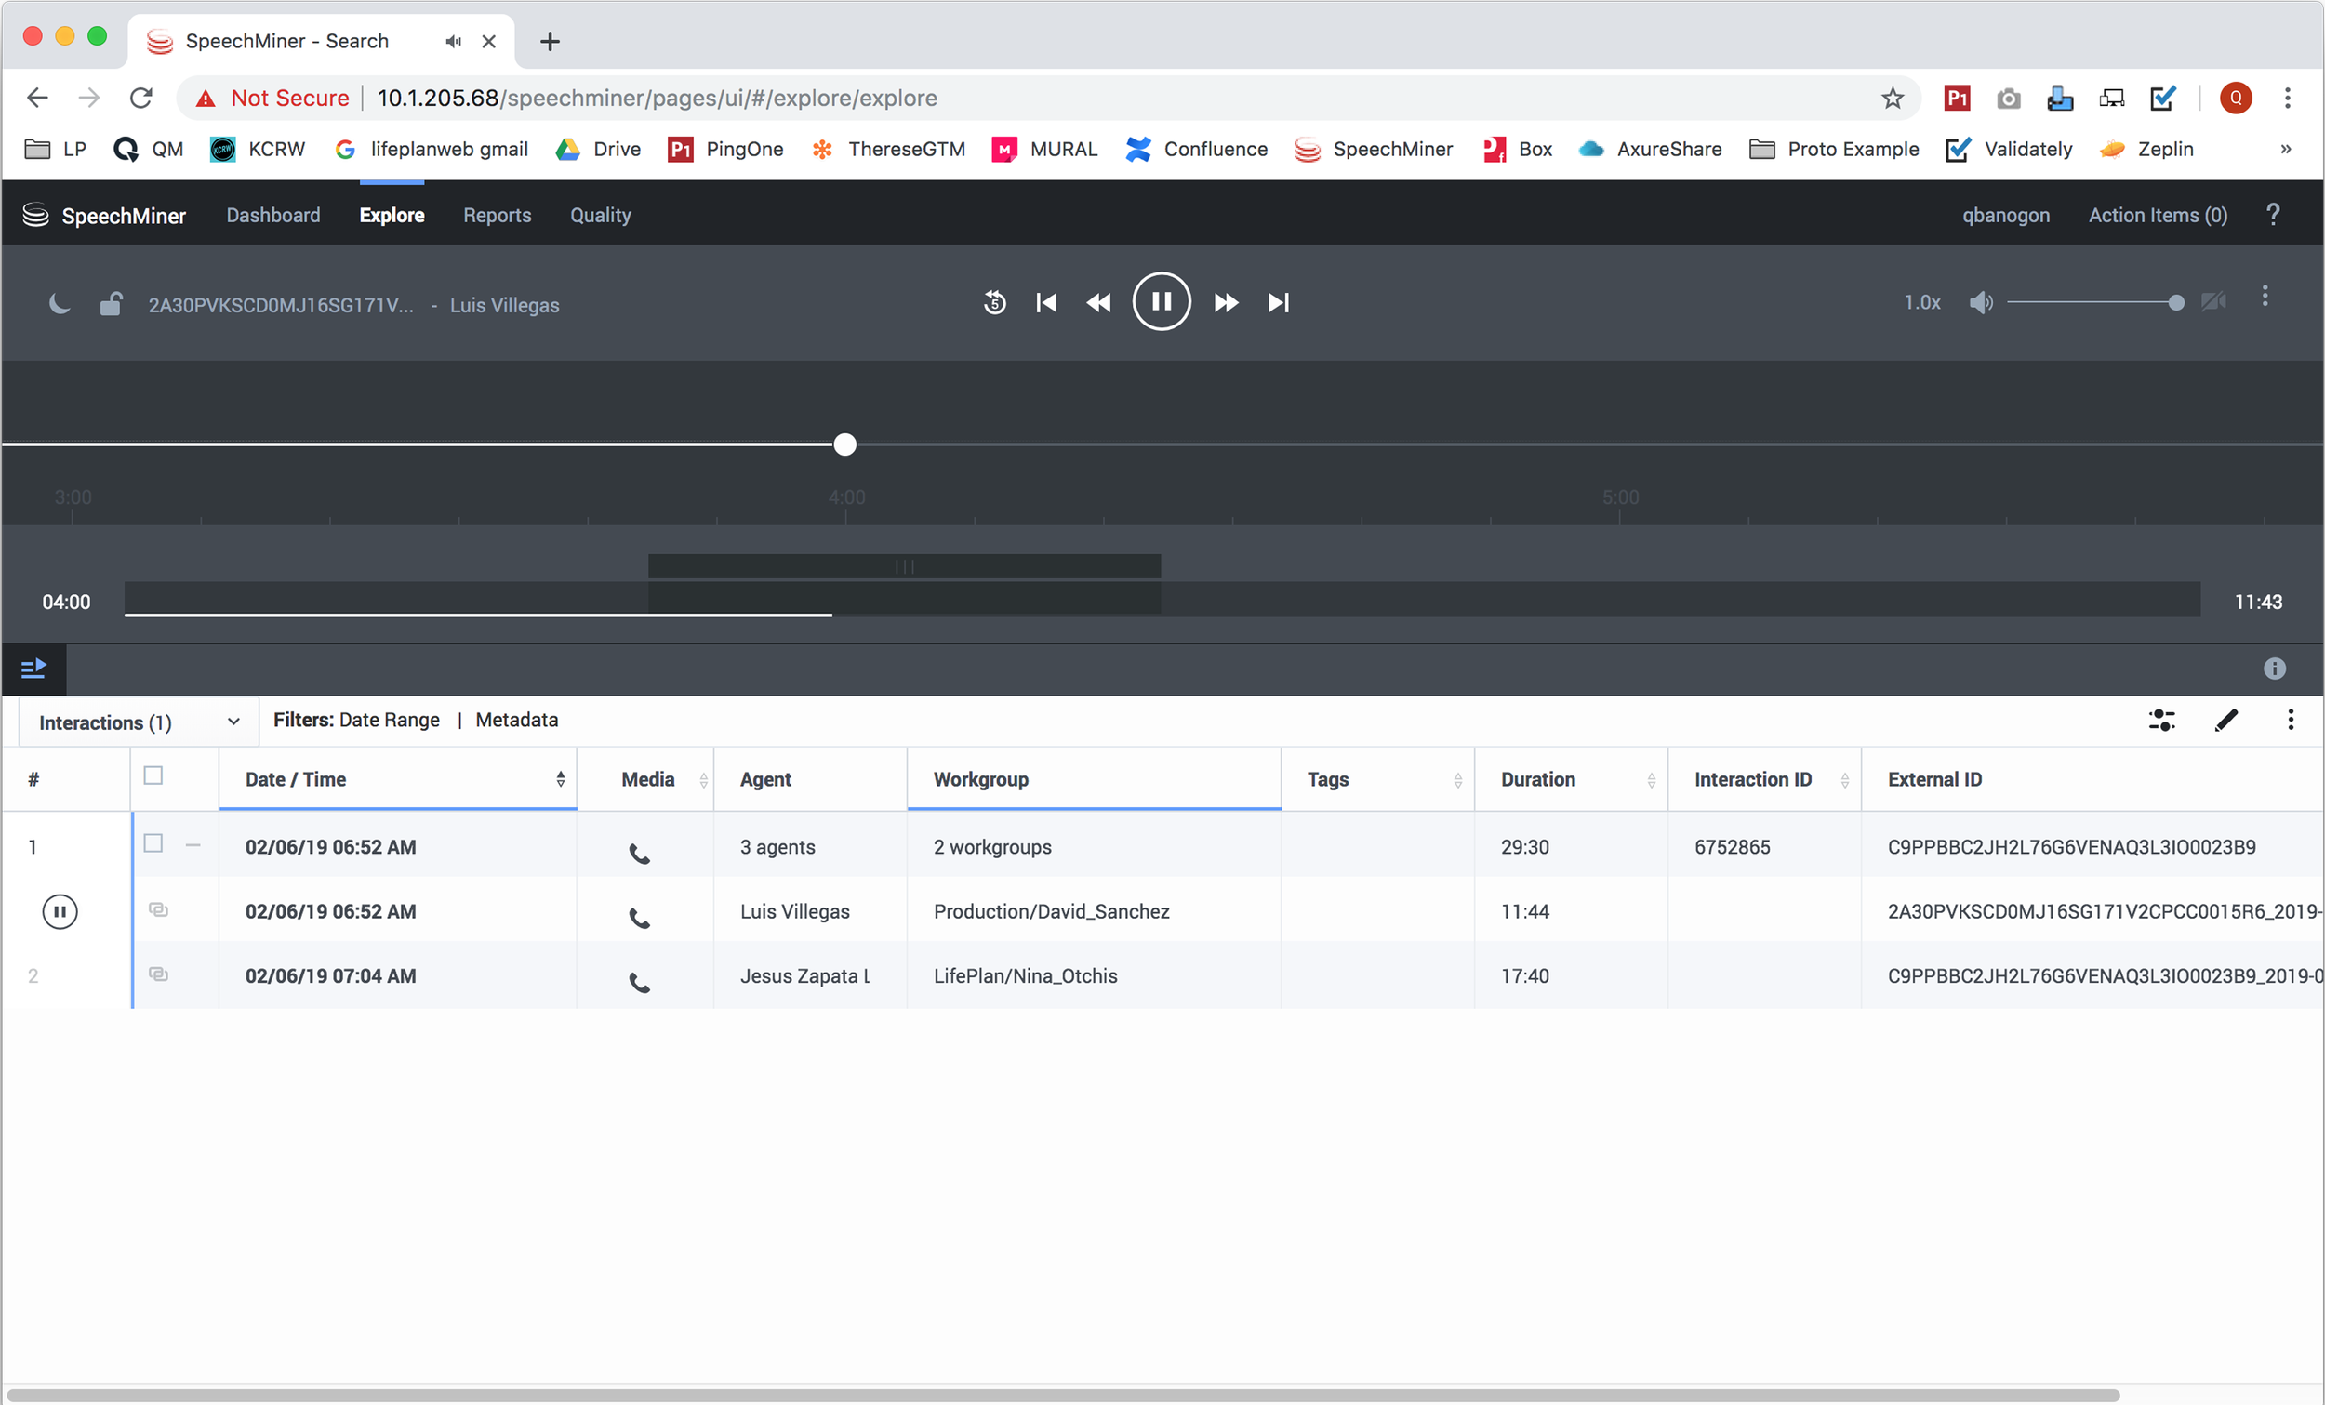Switch to the Dashboard tab
The width and height of the screenshot is (2325, 1405).
(x=272, y=215)
